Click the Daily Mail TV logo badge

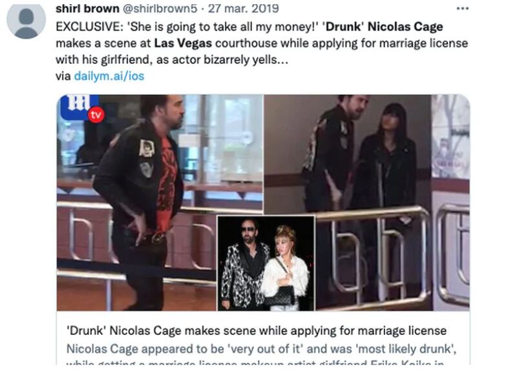79,107
